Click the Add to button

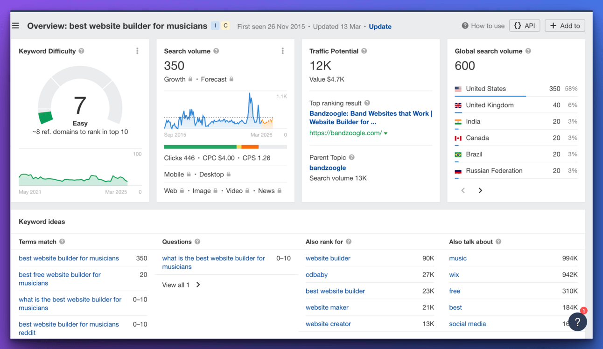pos(565,26)
